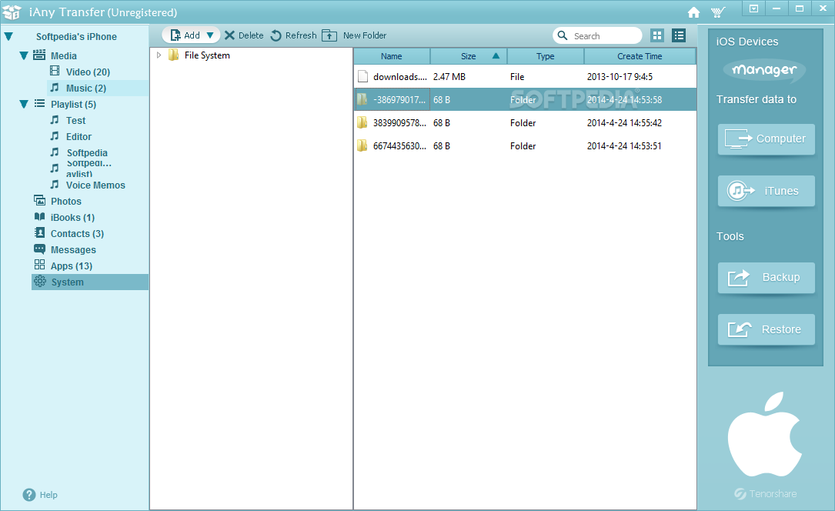Image resolution: width=835 pixels, height=511 pixels.
Task: Select folder 6674435630... row
Action: (525, 146)
